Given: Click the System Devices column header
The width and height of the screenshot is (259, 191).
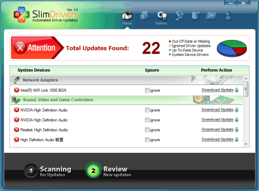Looking at the screenshot, I should (x=34, y=70).
